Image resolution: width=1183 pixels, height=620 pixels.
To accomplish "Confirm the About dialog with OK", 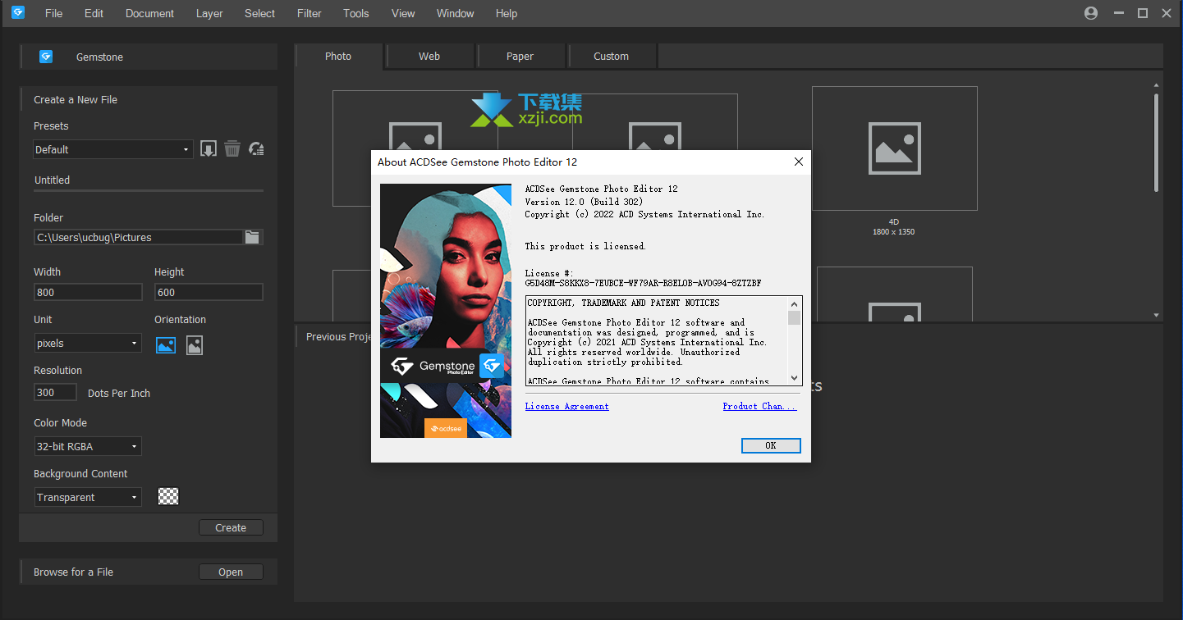I will coord(771,445).
